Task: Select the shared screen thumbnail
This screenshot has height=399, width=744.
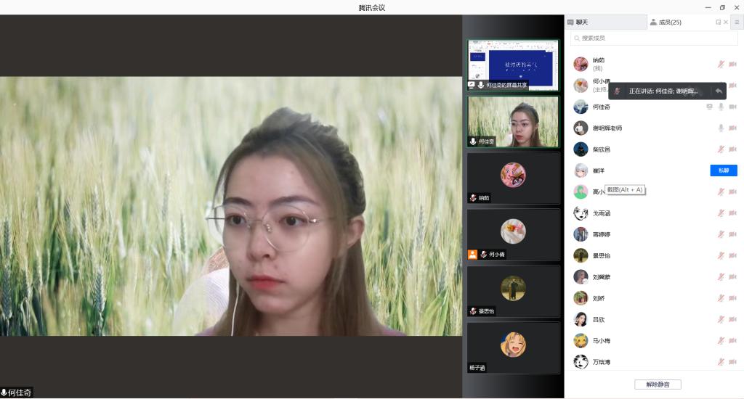Action: tap(513, 65)
